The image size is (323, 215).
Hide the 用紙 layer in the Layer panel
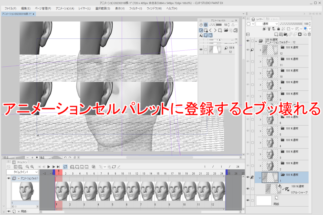(x=248, y=201)
